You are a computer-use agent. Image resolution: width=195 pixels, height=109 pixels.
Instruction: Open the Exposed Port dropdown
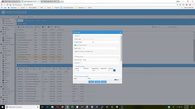click(95, 70)
